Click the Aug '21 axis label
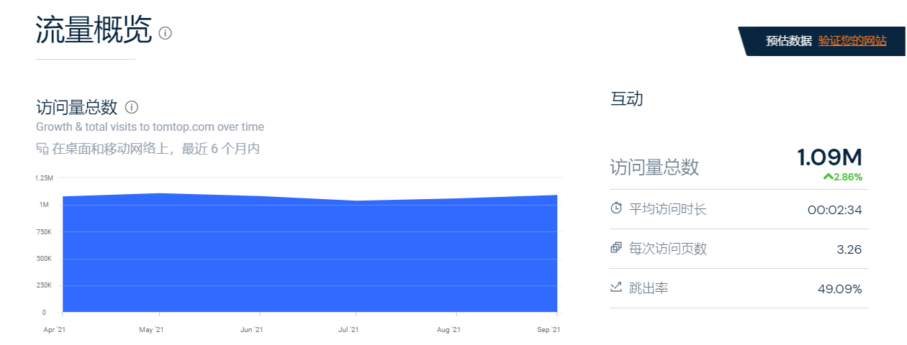This screenshot has width=907, height=345. pos(448,330)
